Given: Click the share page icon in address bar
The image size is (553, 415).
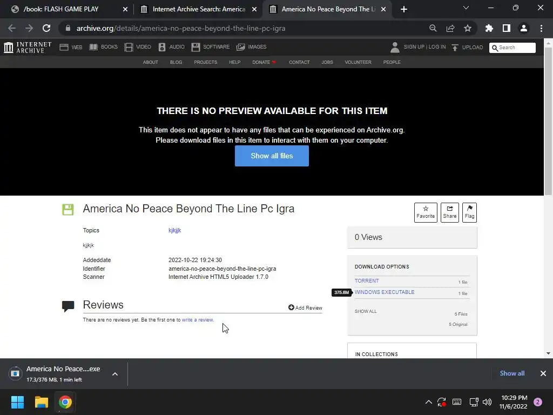Looking at the screenshot, I should point(450,28).
